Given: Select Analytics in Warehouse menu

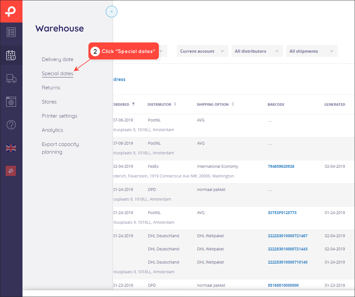Looking at the screenshot, I should tap(52, 130).
